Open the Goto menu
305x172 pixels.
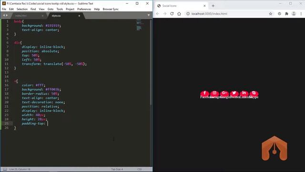click(51, 9)
